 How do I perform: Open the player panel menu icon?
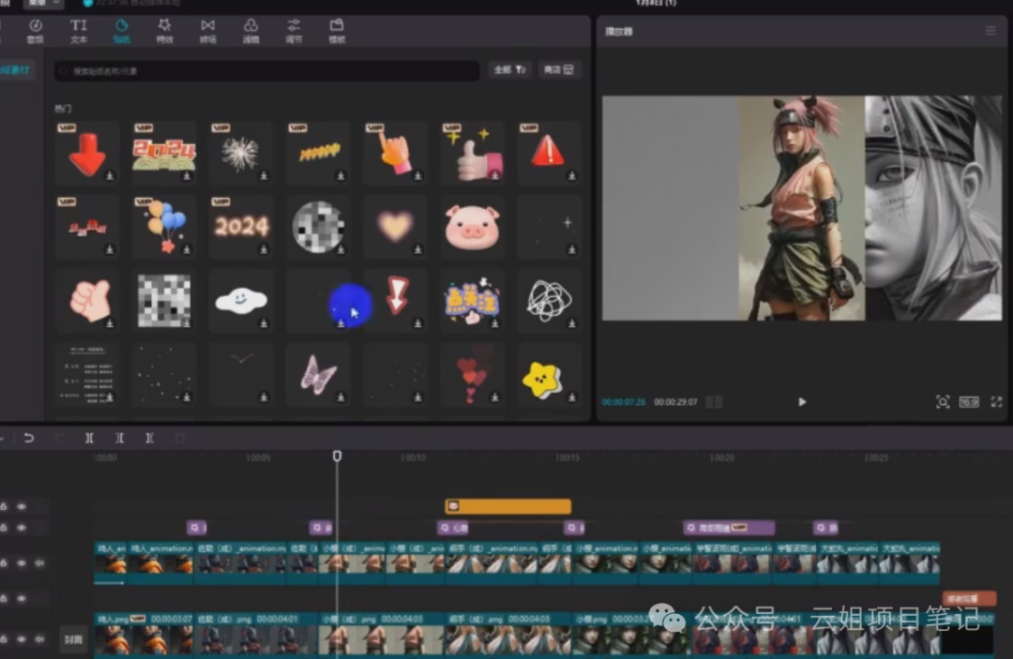coord(990,31)
